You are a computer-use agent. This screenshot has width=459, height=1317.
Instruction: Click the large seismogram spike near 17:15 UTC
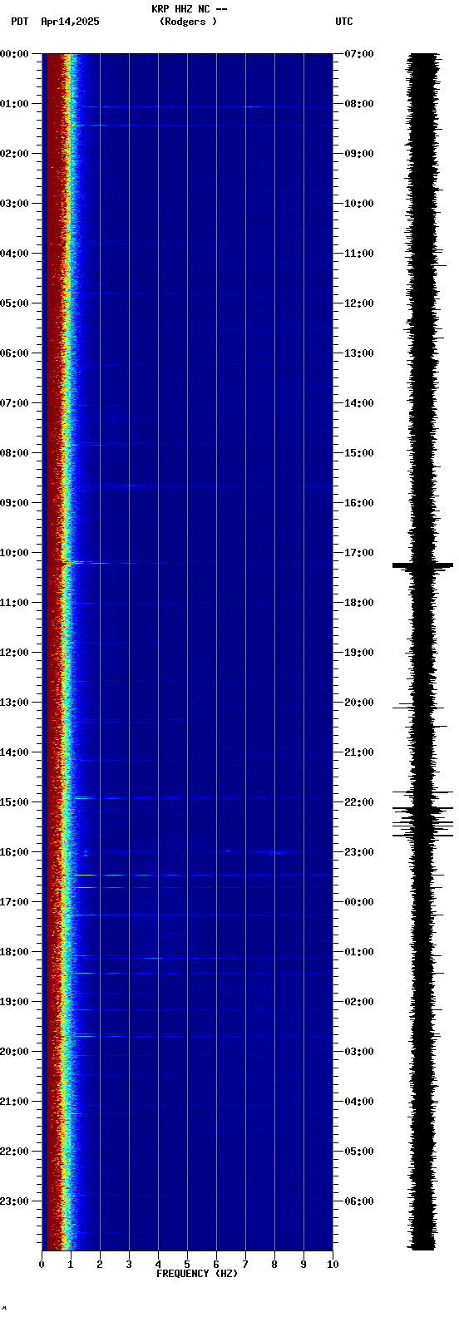point(422,565)
